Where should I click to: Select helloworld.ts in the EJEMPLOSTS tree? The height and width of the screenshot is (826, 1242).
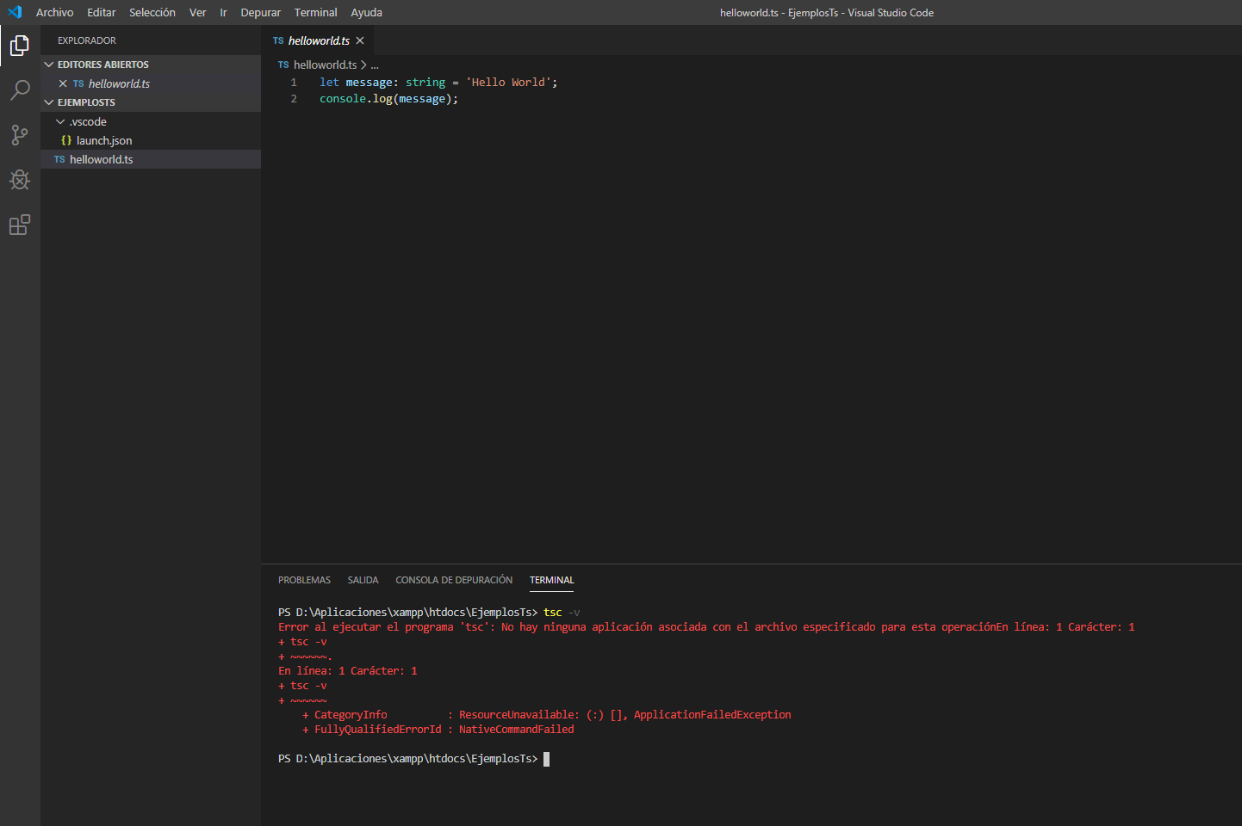101,159
